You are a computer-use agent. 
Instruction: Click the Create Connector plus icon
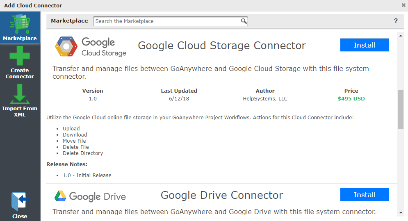tap(20, 56)
